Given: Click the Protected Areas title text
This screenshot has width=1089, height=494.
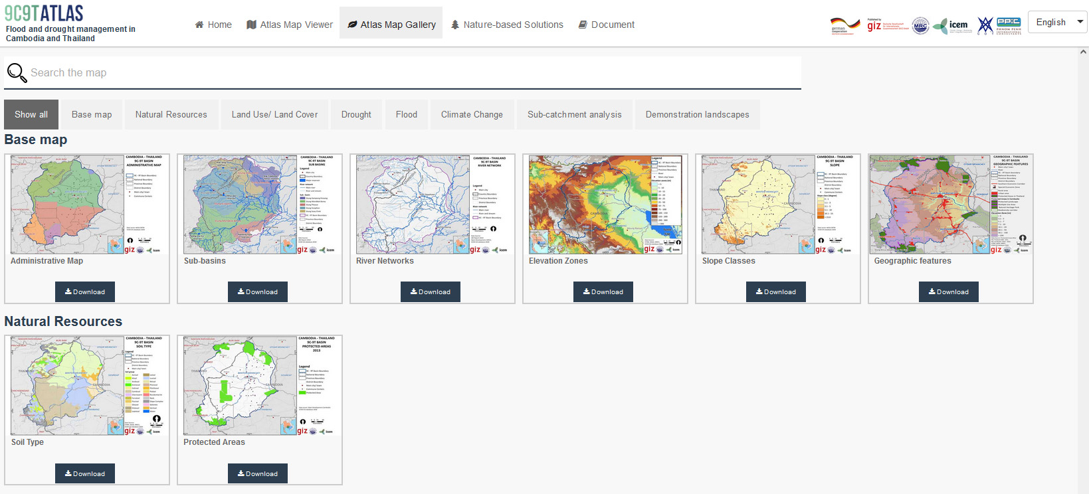Looking at the screenshot, I should (214, 442).
